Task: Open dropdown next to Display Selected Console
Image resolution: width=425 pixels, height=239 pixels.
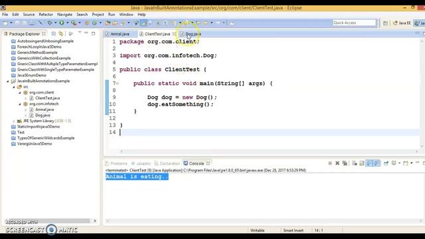Action: [399, 163]
